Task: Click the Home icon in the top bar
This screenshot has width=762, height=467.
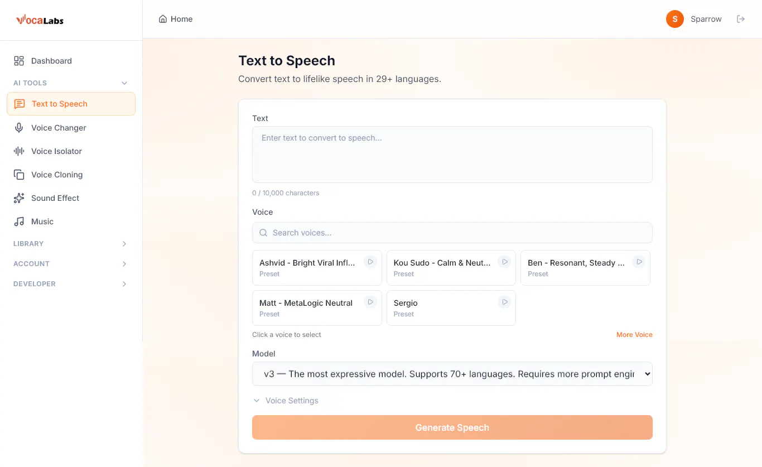Action: pos(163,19)
